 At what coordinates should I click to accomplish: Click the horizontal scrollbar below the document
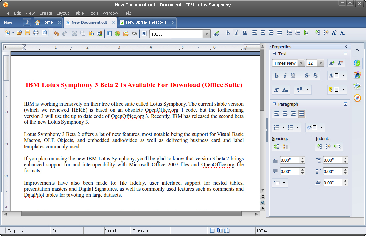(131, 214)
